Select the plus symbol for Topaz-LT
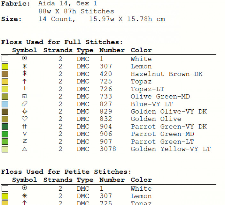225x205 pixels. pyautogui.click(x=25, y=88)
